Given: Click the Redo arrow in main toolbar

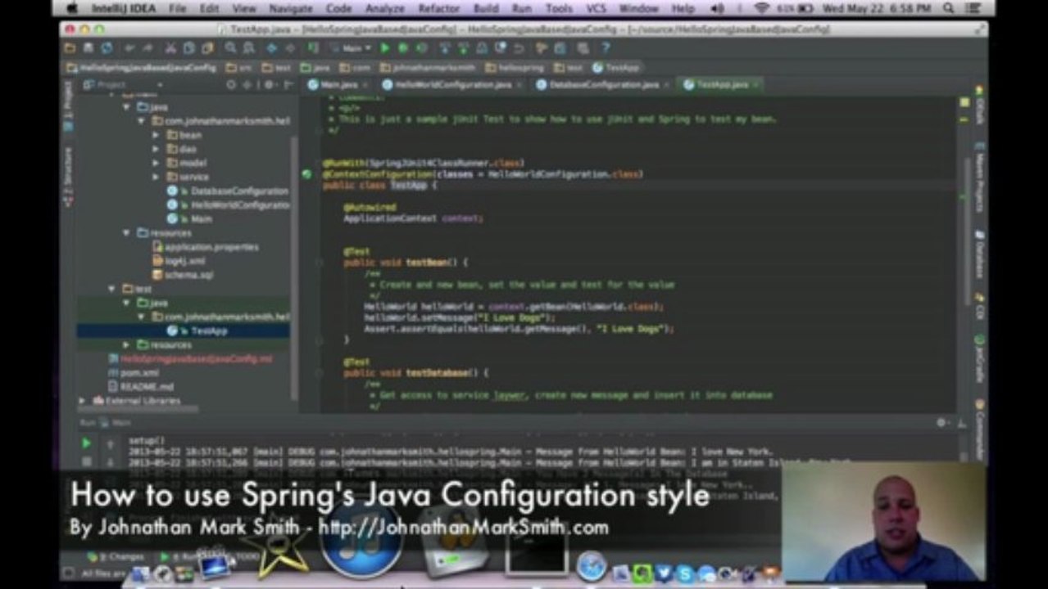Looking at the screenshot, I should 148,48.
